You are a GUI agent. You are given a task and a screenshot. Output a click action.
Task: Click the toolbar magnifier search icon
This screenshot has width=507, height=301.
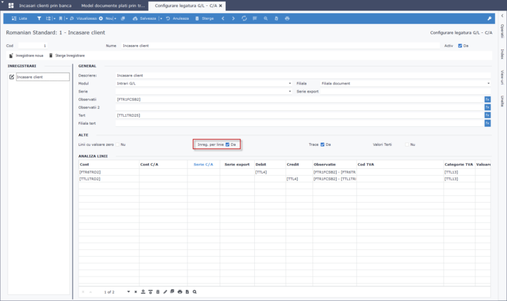(x=265, y=18)
